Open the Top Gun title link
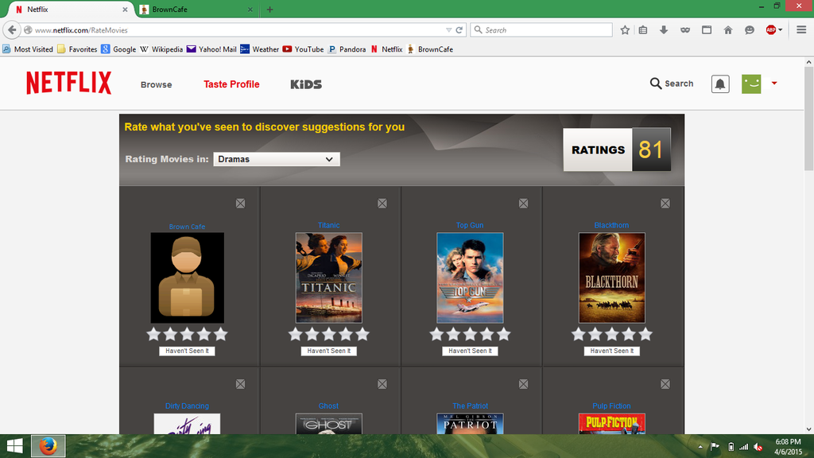The image size is (814, 458). click(x=470, y=225)
